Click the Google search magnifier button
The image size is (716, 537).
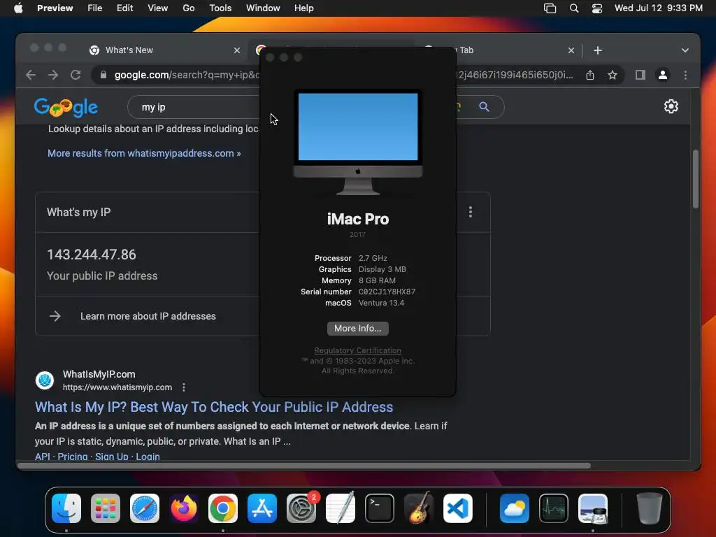484,107
